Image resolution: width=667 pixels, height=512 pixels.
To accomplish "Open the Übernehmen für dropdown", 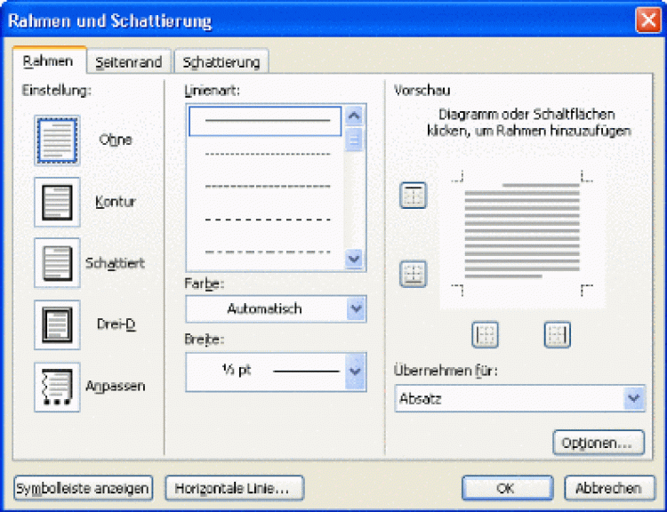I will tap(634, 399).
